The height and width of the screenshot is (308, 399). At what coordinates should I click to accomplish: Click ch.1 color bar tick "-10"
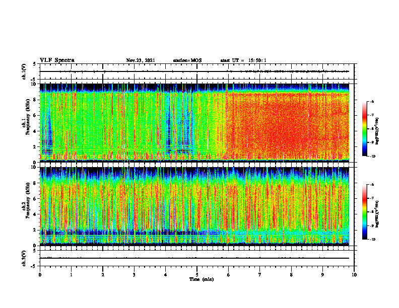click(x=373, y=157)
